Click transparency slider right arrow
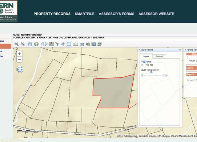 point(166,75)
